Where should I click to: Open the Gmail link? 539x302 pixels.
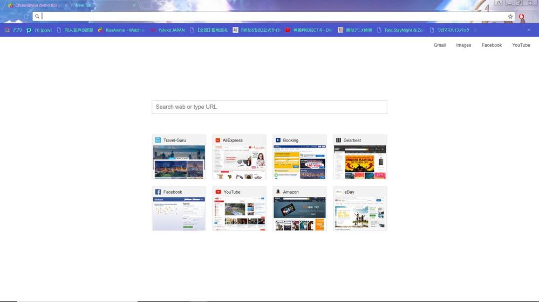[x=439, y=45]
